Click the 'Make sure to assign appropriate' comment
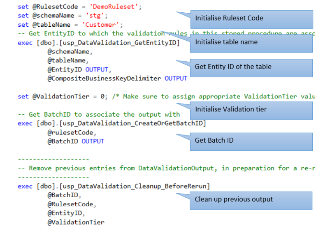The width and height of the screenshot is (316, 233). (x=214, y=97)
